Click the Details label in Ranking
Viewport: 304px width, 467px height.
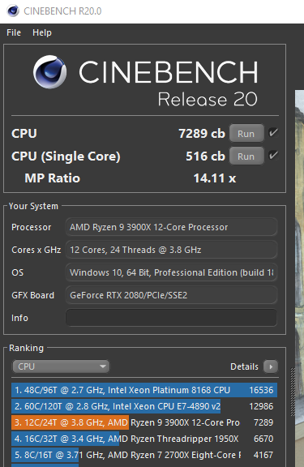point(244,366)
